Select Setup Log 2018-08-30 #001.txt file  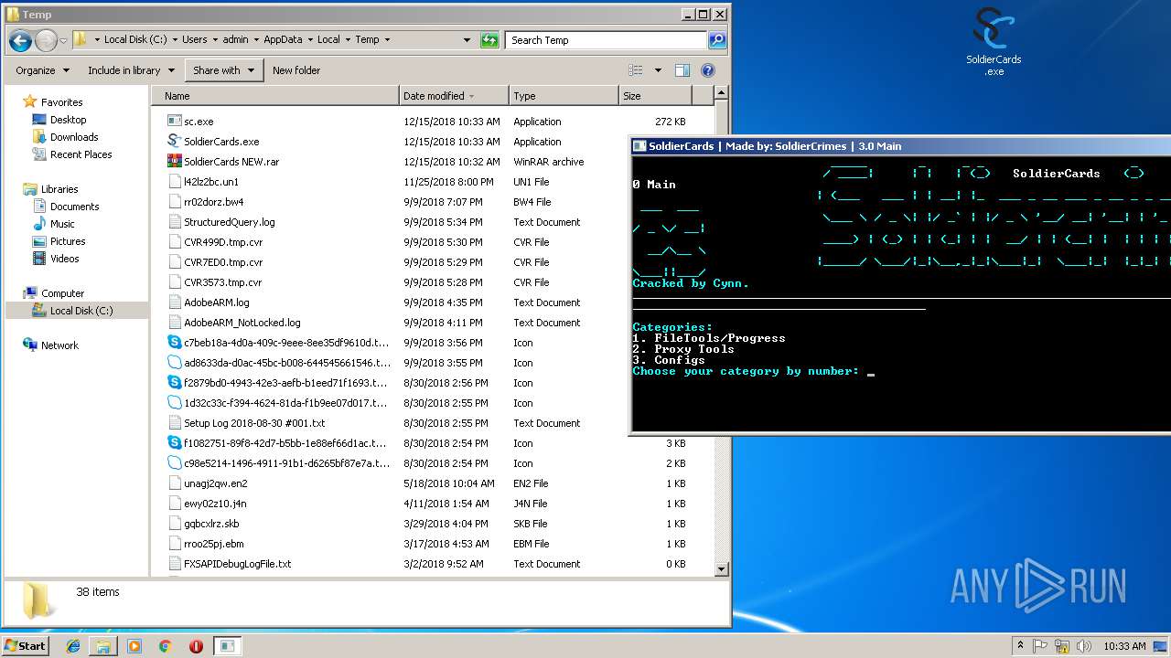253,423
